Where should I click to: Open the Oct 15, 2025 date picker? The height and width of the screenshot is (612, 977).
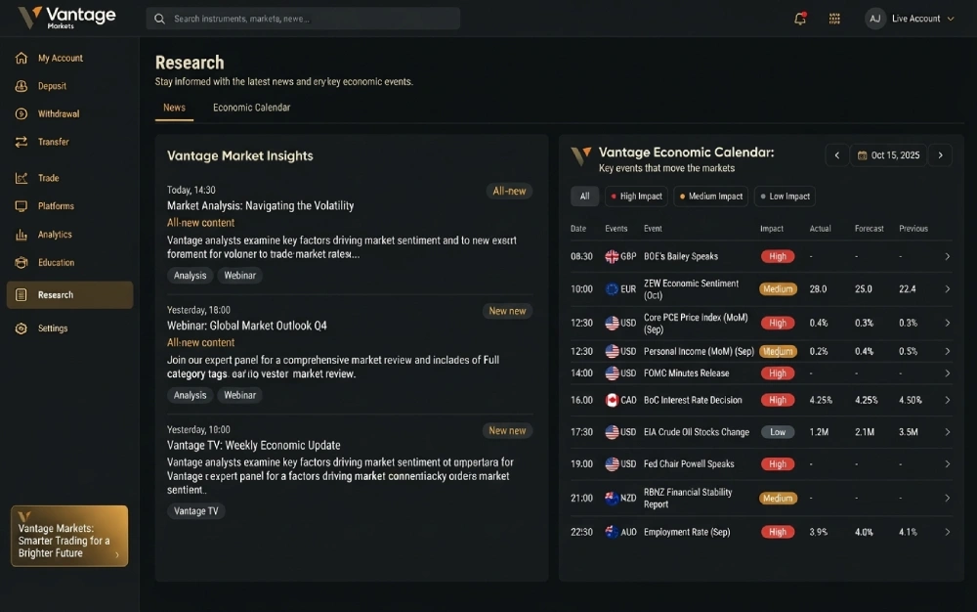tap(888, 155)
